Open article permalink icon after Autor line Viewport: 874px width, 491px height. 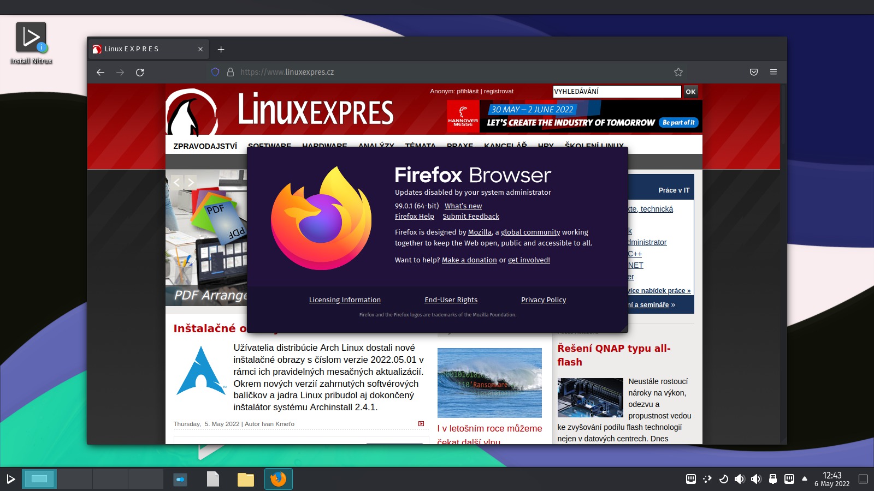pos(421,423)
